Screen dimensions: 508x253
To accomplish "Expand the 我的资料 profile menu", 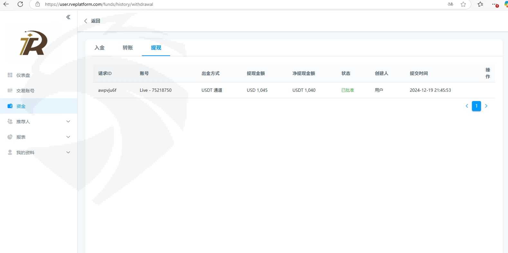I will point(39,153).
